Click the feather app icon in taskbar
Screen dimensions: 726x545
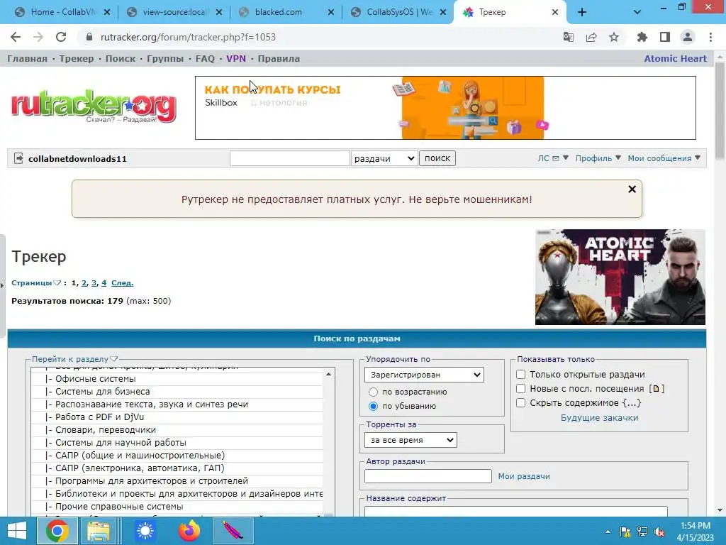pyautogui.click(x=233, y=531)
